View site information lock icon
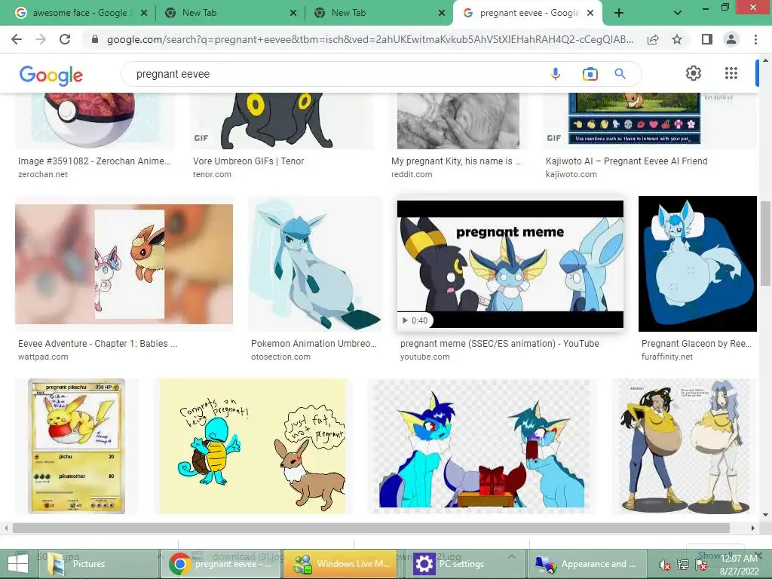 96,39
